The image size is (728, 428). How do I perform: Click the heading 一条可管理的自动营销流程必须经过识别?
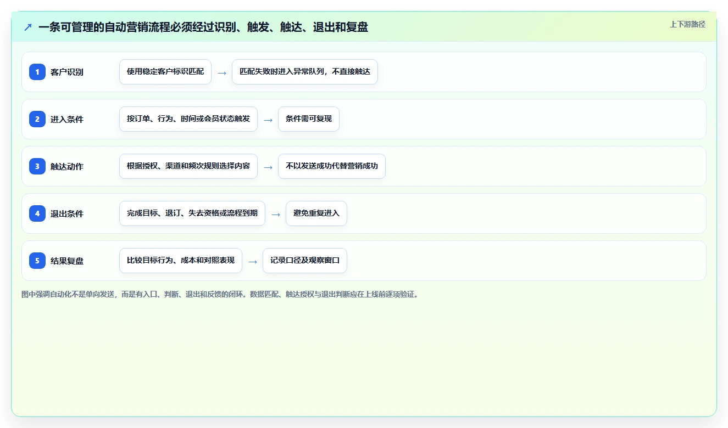[x=203, y=27]
